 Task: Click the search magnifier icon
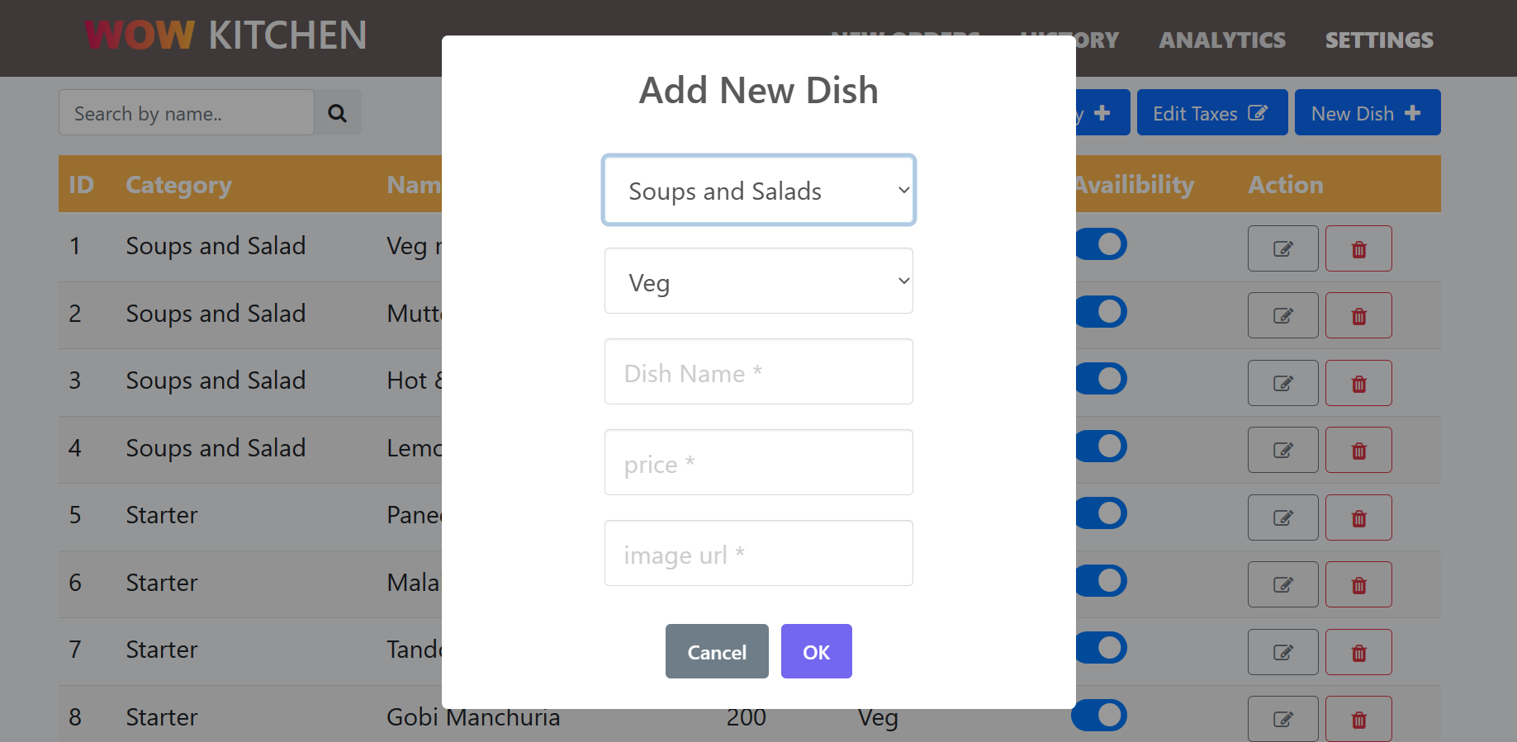point(338,112)
